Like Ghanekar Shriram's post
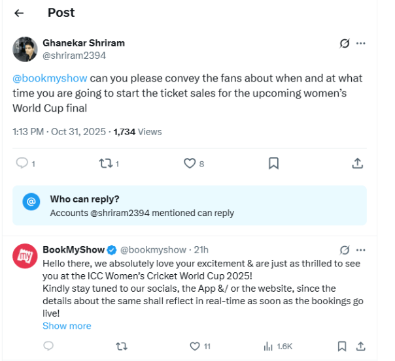The height and width of the screenshot is (361, 395). click(190, 163)
